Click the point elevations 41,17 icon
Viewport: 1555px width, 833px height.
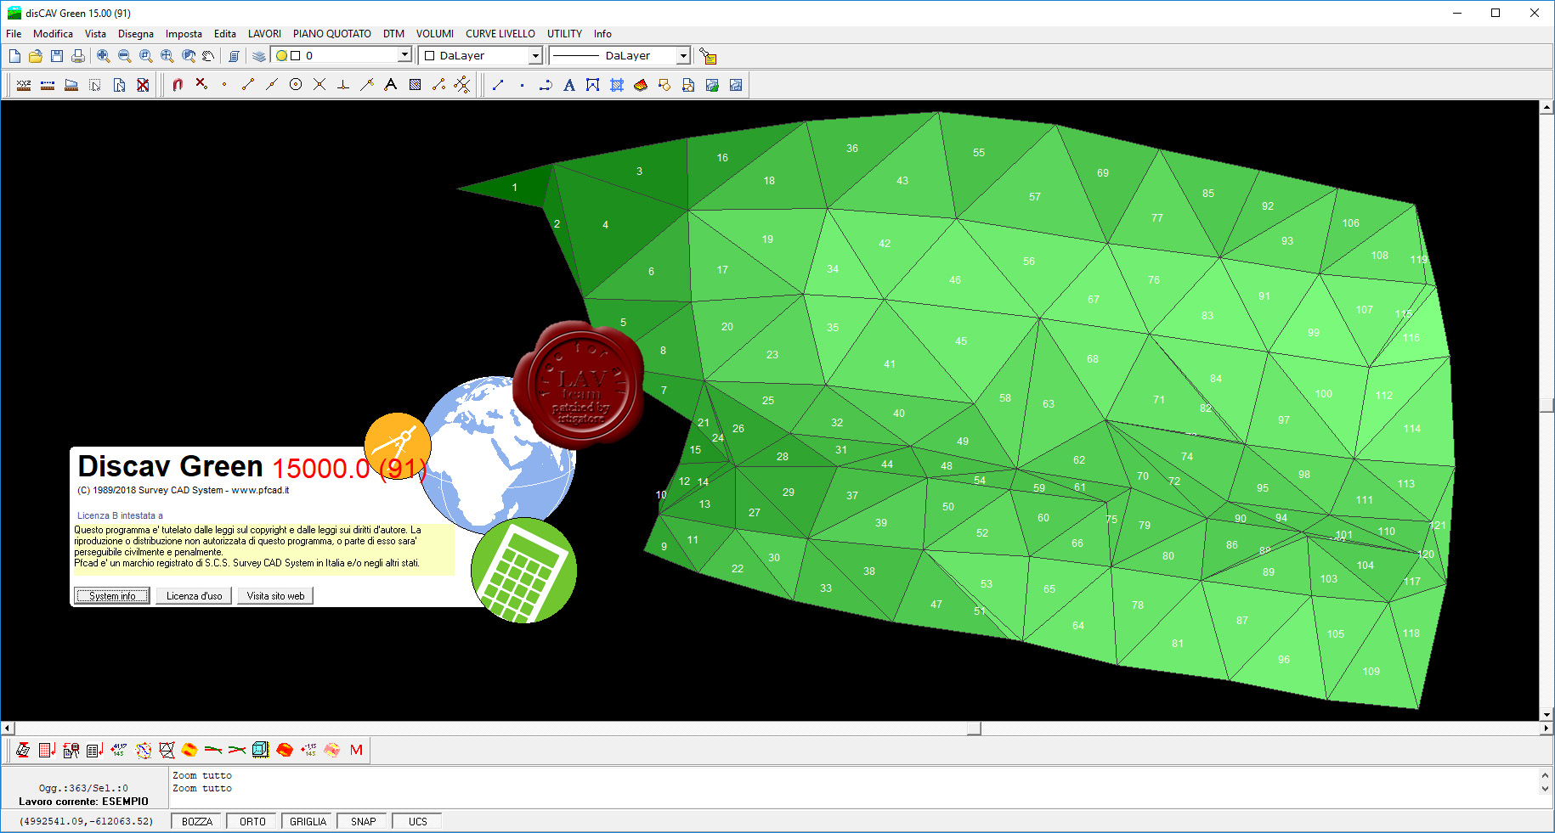(x=119, y=750)
